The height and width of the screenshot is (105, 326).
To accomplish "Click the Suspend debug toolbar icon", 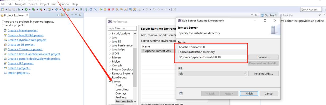I will 105,9.
